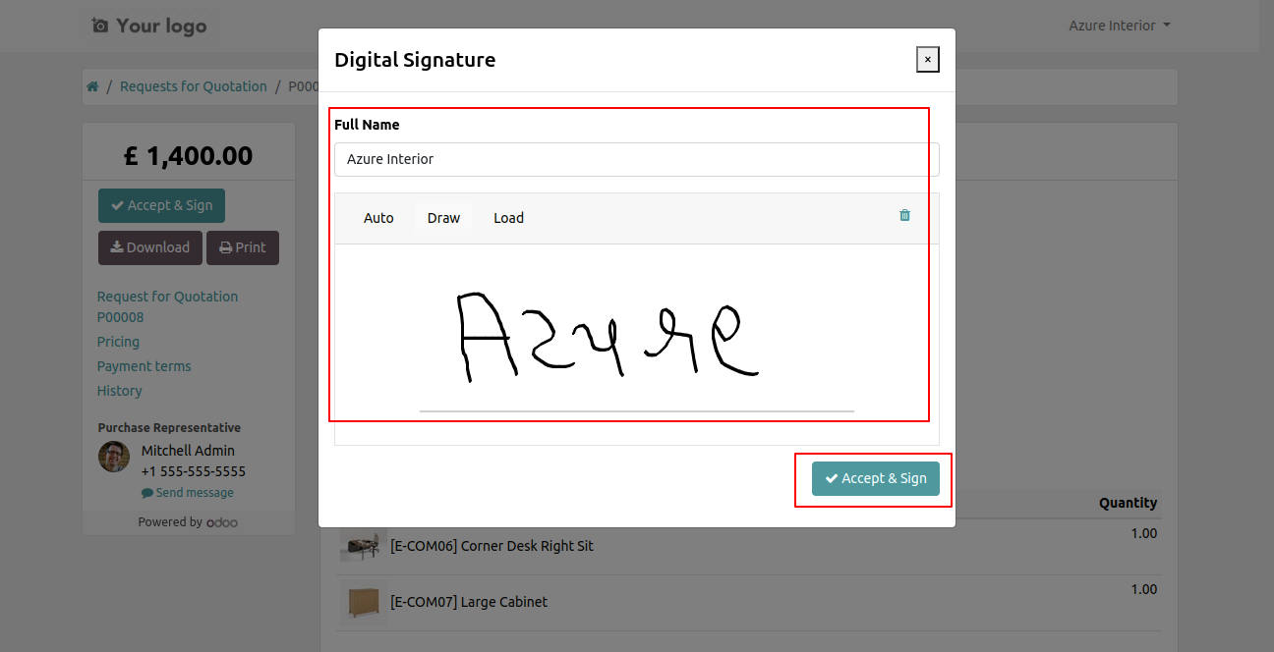Click Mitchell Admin name text
This screenshot has width=1274, height=652.
(x=188, y=451)
